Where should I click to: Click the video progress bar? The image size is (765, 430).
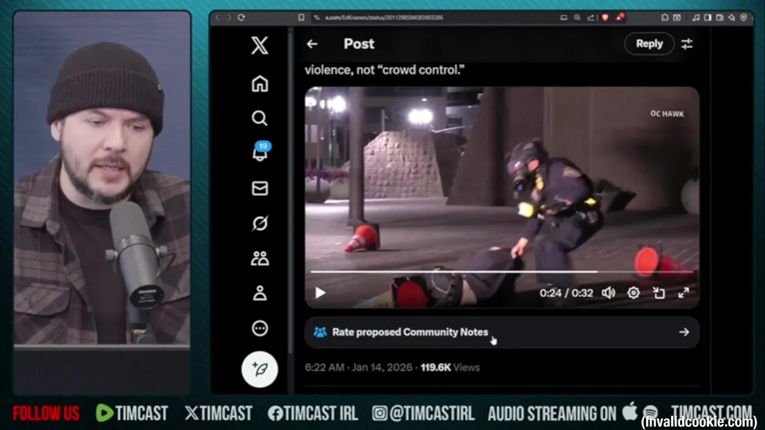(502, 272)
